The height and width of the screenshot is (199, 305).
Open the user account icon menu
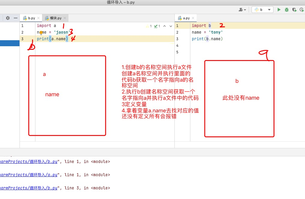(x=242, y=10)
